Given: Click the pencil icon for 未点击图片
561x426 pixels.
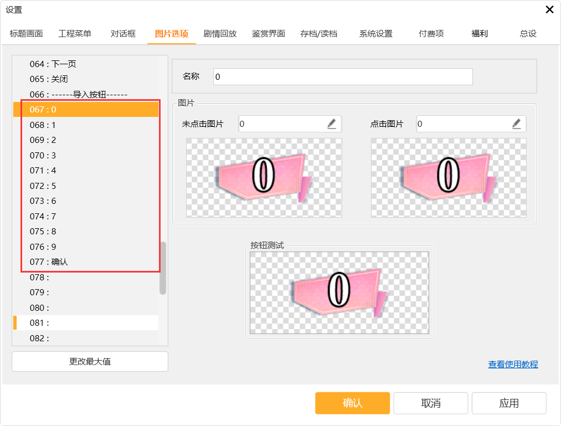Looking at the screenshot, I should [332, 124].
